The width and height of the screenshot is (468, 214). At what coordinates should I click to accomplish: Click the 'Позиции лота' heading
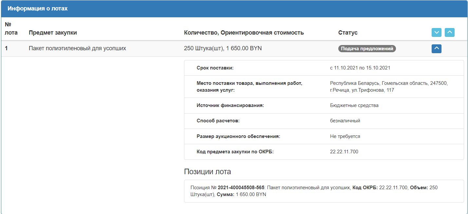click(207, 172)
